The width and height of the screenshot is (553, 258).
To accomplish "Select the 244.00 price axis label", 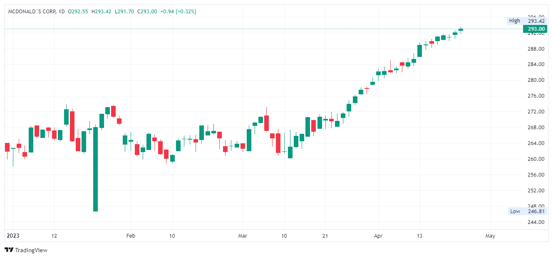I will click(x=536, y=222).
